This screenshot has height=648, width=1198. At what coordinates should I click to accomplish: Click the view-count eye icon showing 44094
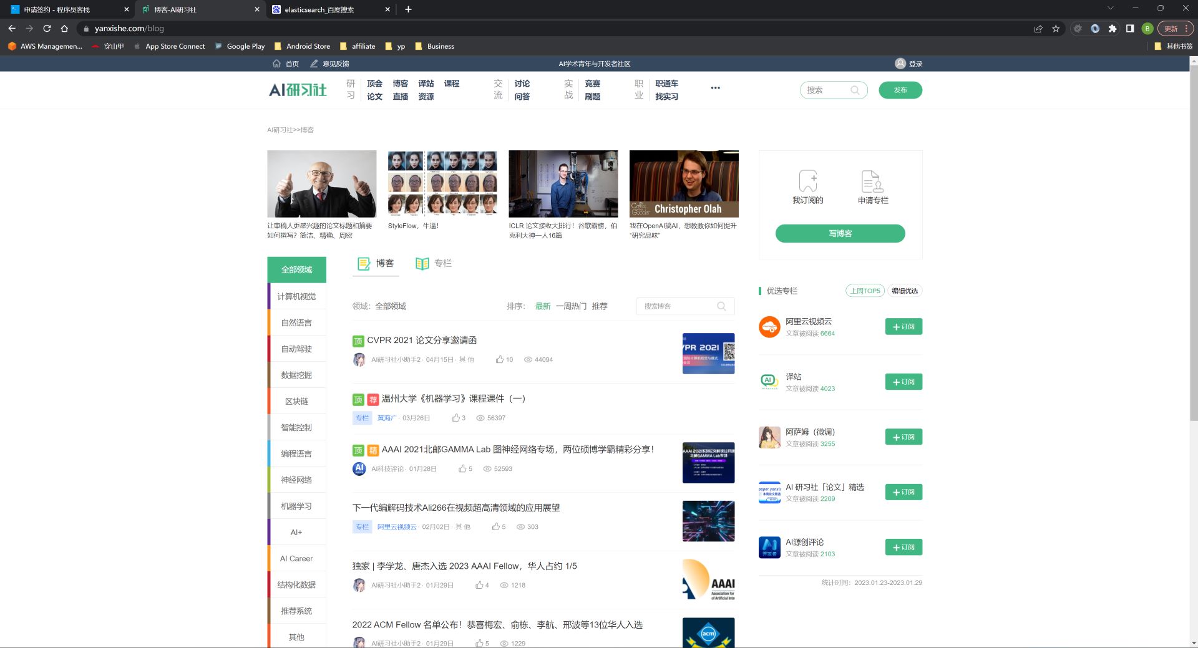tap(528, 360)
